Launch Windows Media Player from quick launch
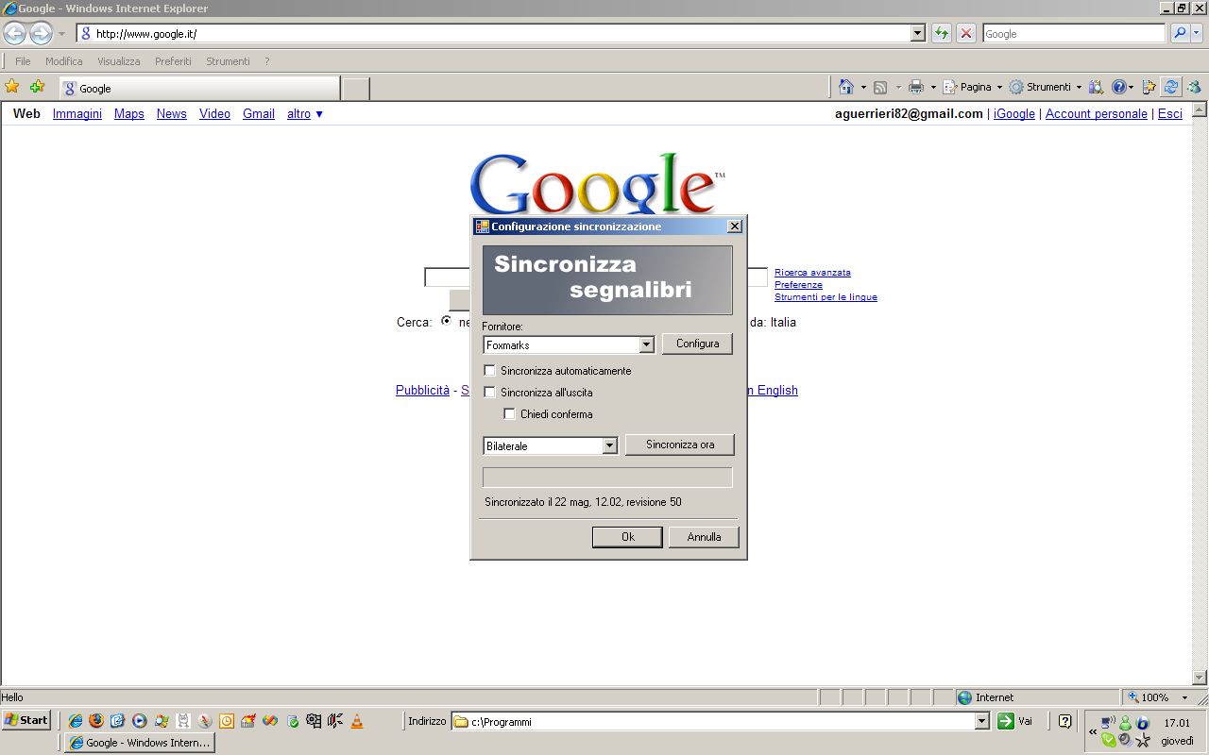The height and width of the screenshot is (755, 1209). point(140,721)
